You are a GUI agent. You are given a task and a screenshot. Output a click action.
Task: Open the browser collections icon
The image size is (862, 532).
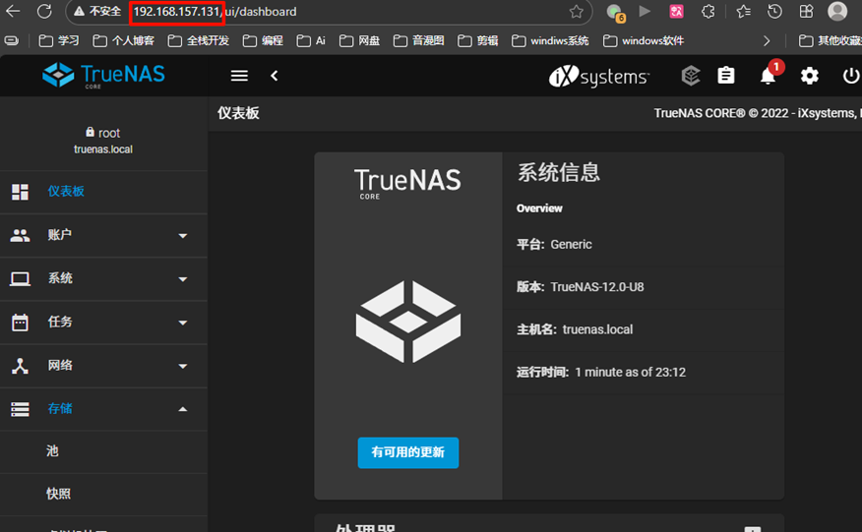click(x=806, y=12)
